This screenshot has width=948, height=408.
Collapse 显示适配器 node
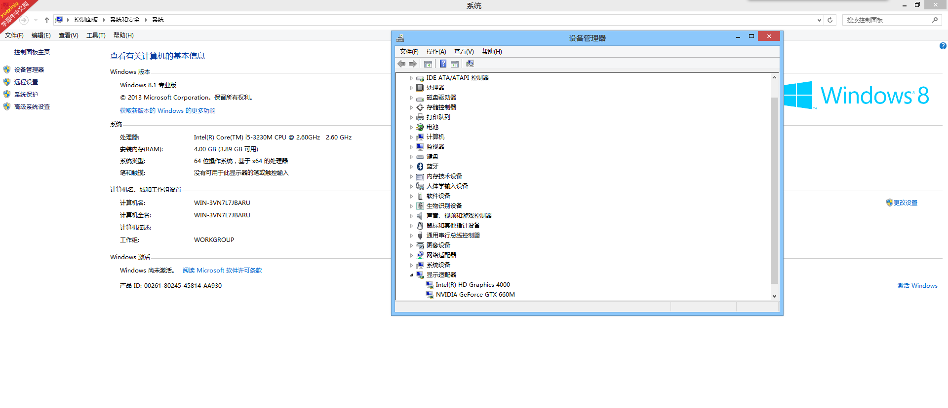point(411,275)
